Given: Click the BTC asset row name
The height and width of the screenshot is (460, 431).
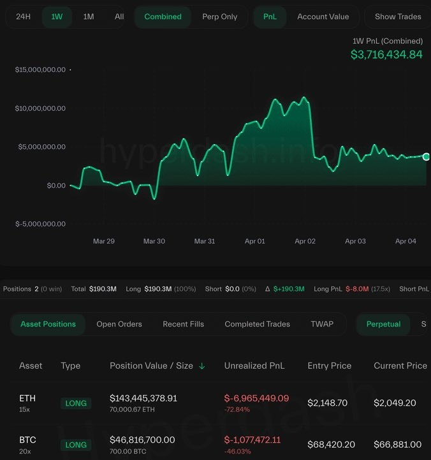Looking at the screenshot, I should pos(27,440).
